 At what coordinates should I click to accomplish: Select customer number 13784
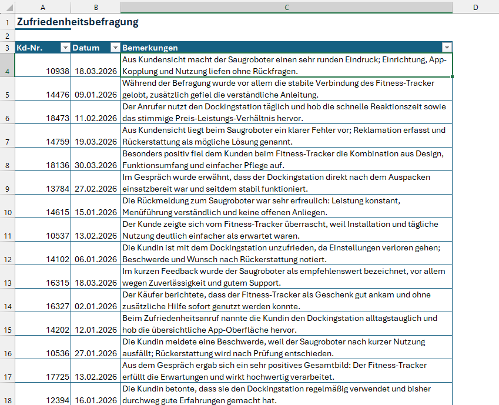43,183
